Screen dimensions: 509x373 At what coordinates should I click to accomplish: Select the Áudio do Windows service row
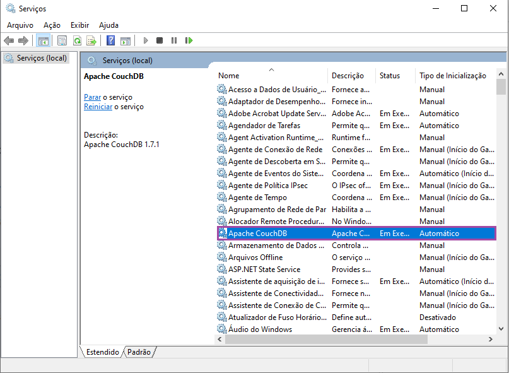click(x=260, y=329)
